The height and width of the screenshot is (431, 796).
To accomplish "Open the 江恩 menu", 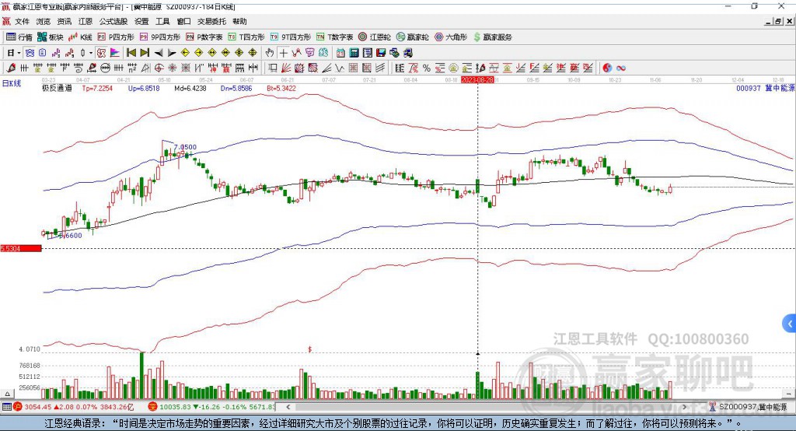I will (x=86, y=21).
